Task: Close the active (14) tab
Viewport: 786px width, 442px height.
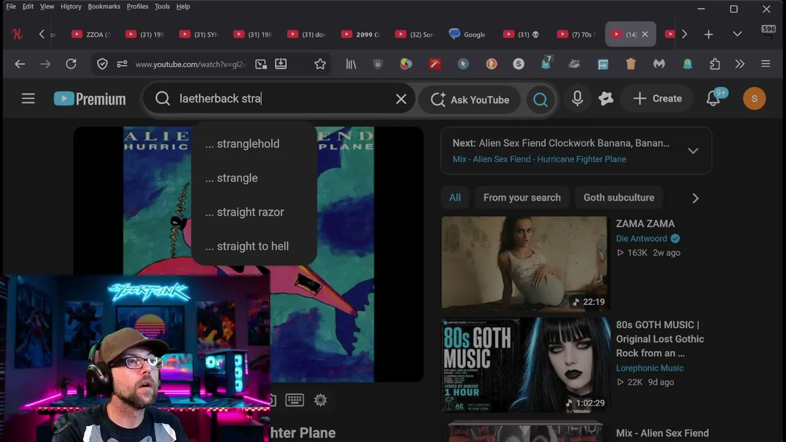Action: pos(645,34)
